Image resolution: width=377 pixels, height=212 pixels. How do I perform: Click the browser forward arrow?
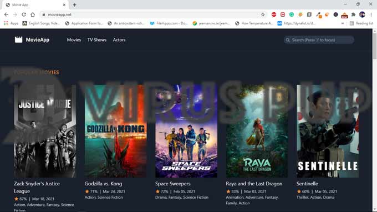[15, 14]
